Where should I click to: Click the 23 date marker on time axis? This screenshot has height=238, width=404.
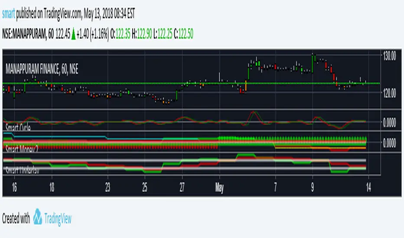[108, 187]
